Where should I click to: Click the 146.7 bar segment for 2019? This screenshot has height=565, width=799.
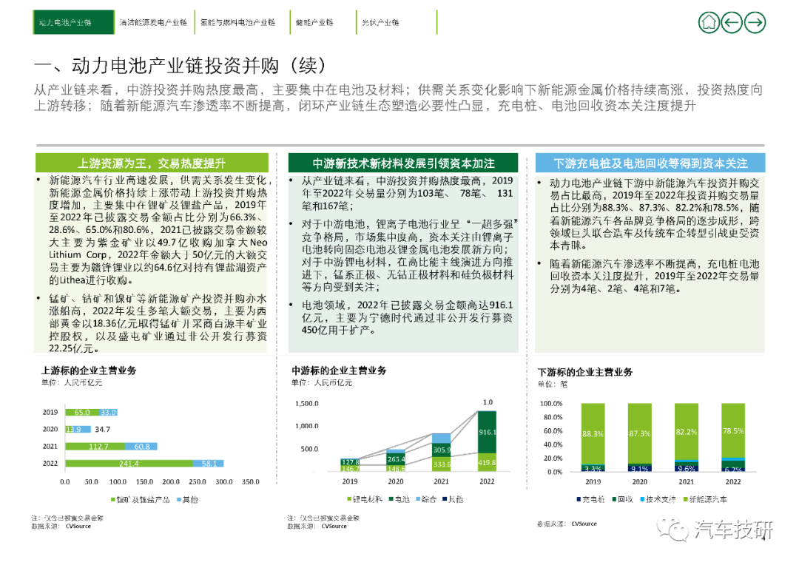(350, 468)
